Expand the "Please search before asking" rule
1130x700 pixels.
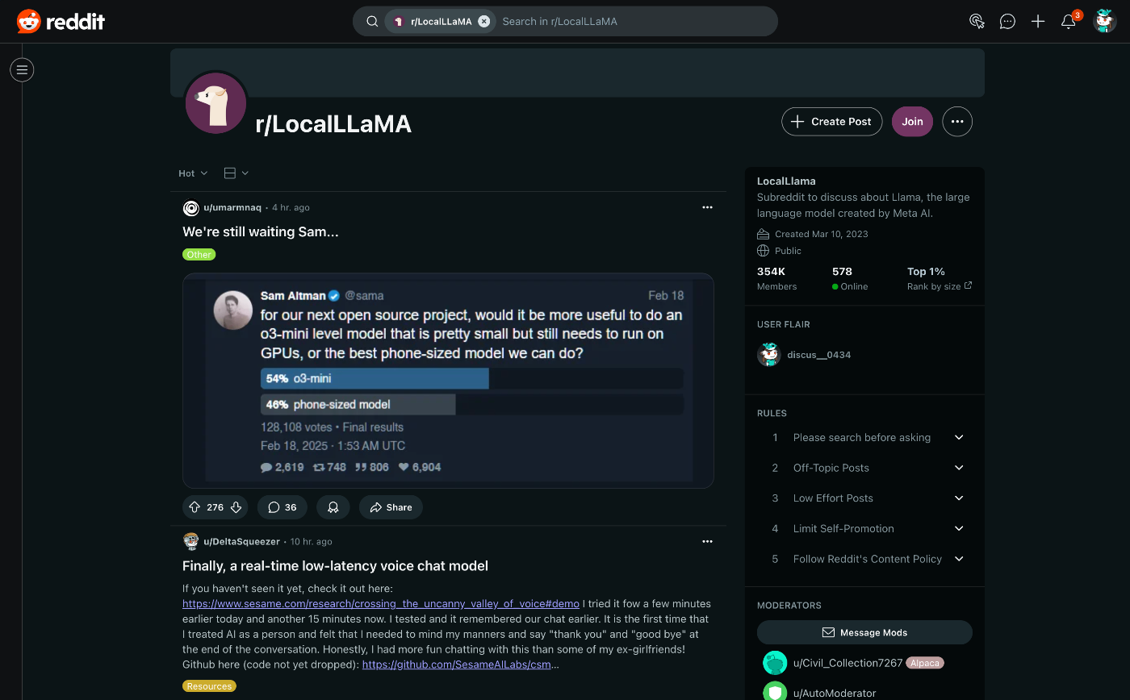point(864,437)
